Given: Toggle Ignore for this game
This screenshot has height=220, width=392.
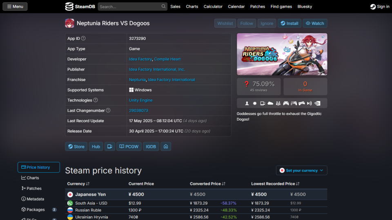Looking at the screenshot, I should [267, 23].
